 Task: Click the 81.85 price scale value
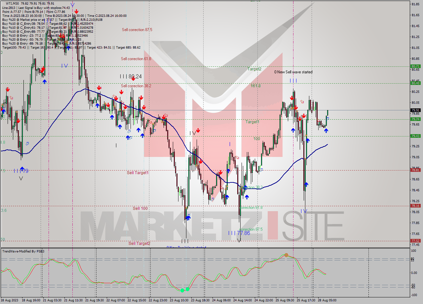415,4
